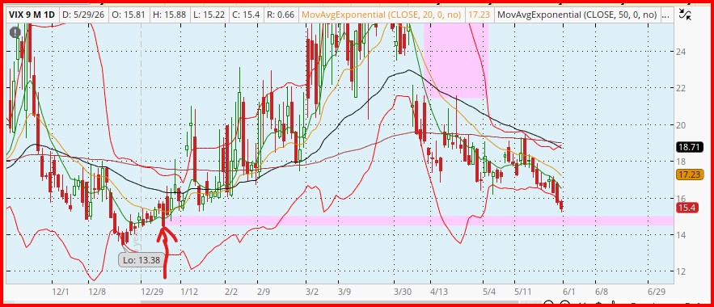Click the orange 17.23 value in header
The height and width of the screenshot is (307, 714).
(479, 15)
